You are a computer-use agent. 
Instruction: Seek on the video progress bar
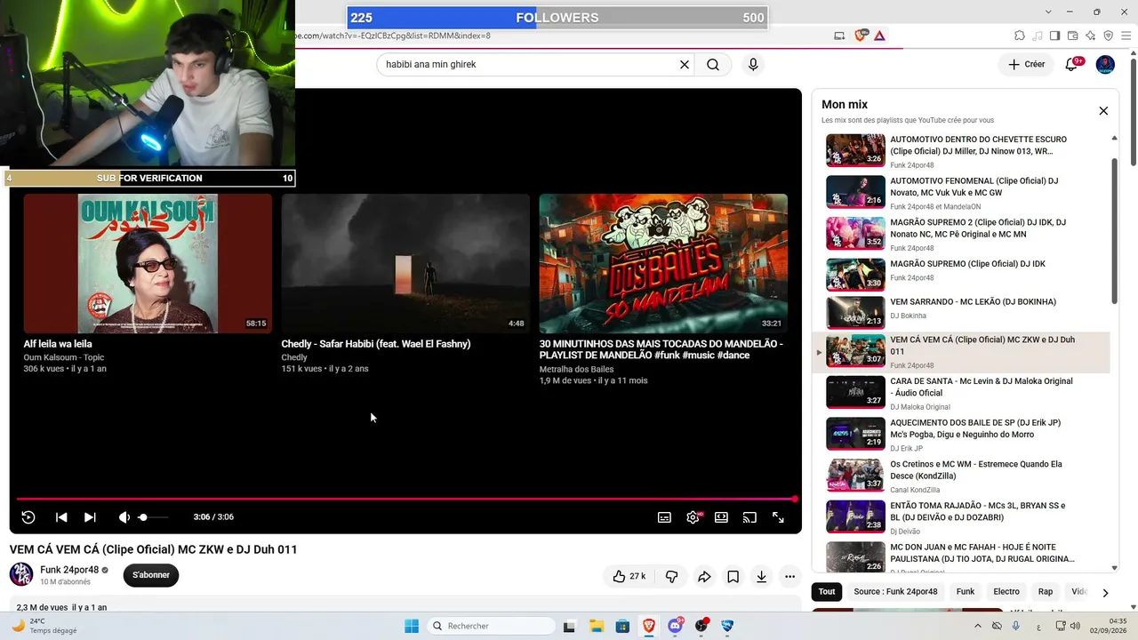tap(405, 499)
